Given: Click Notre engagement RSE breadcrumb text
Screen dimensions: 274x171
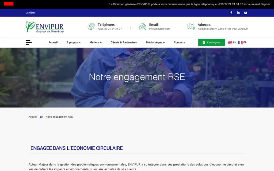Looking at the screenshot, I should pos(59,117).
